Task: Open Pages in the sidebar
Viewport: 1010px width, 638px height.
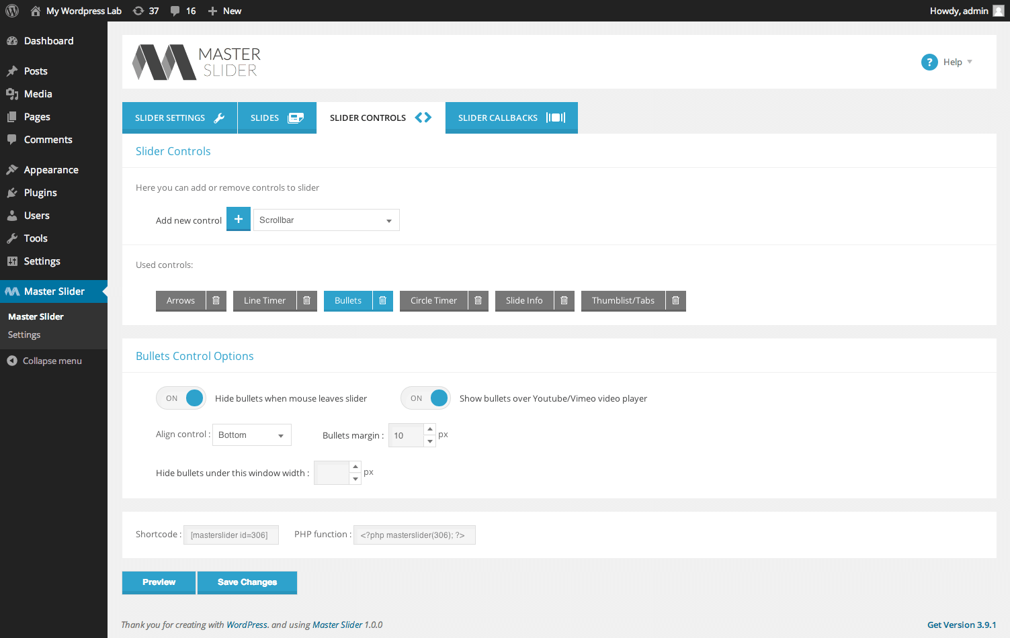Action: (x=54, y=117)
